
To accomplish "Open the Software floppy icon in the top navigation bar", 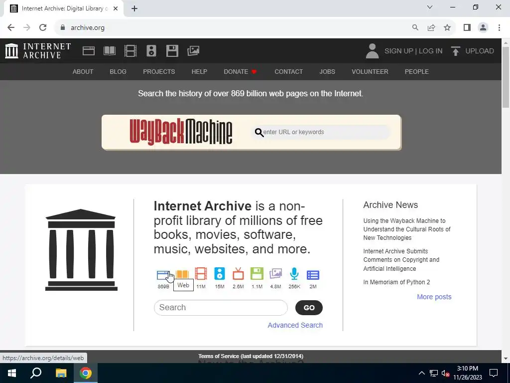I will (172, 51).
